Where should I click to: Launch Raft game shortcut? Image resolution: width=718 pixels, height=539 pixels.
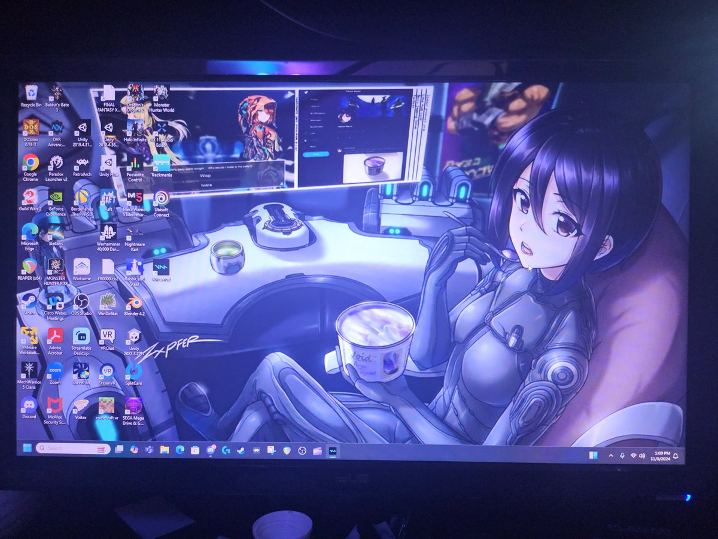[108, 201]
